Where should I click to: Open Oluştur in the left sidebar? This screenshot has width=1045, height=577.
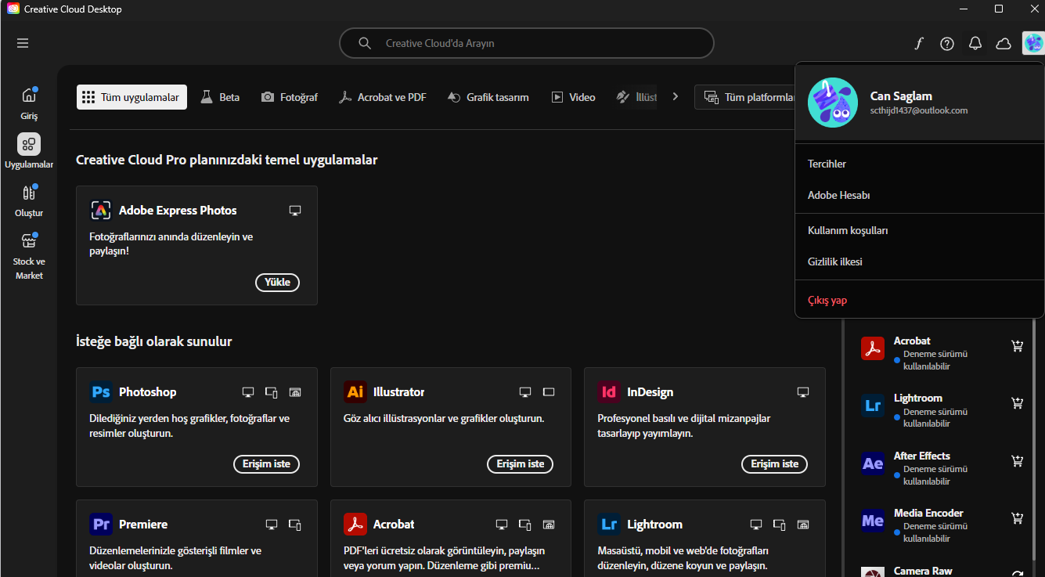click(x=29, y=200)
